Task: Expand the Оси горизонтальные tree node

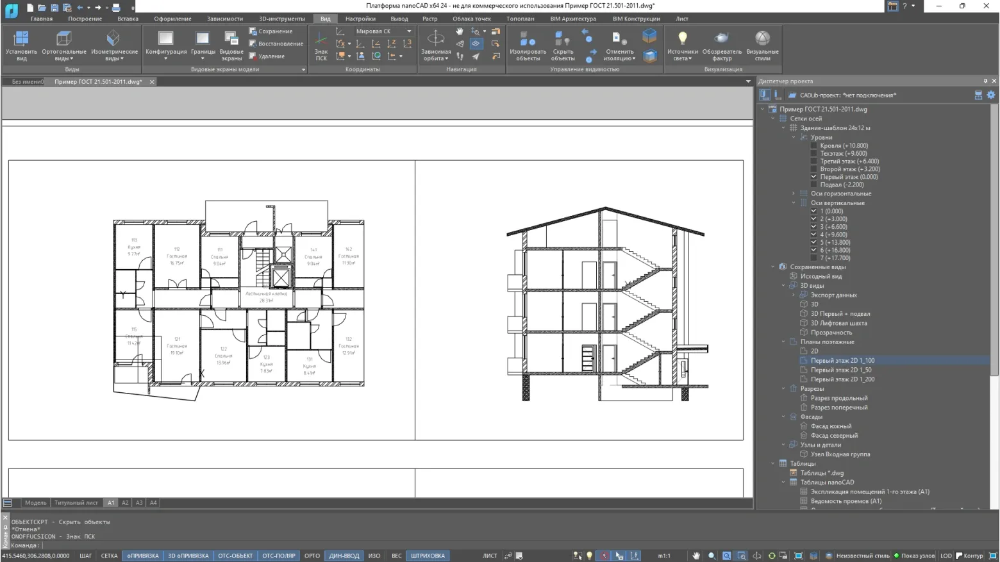Action: click(x=794, y=194)
